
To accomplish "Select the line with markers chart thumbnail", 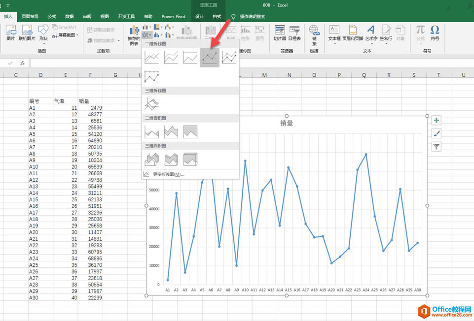I will tap(210, 57).
